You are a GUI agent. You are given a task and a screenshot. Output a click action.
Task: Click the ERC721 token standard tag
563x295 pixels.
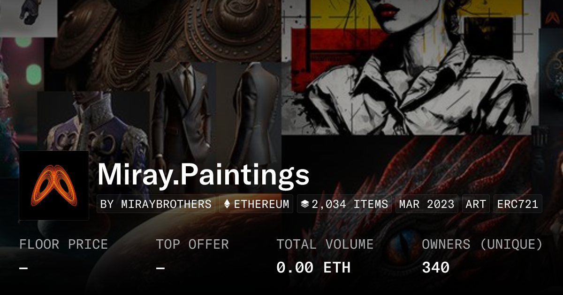517,204
